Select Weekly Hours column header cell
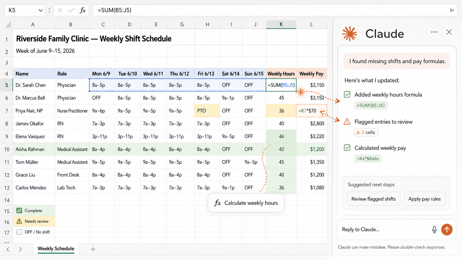This screenshot has width=462, height=260. [x=281, y=74]
